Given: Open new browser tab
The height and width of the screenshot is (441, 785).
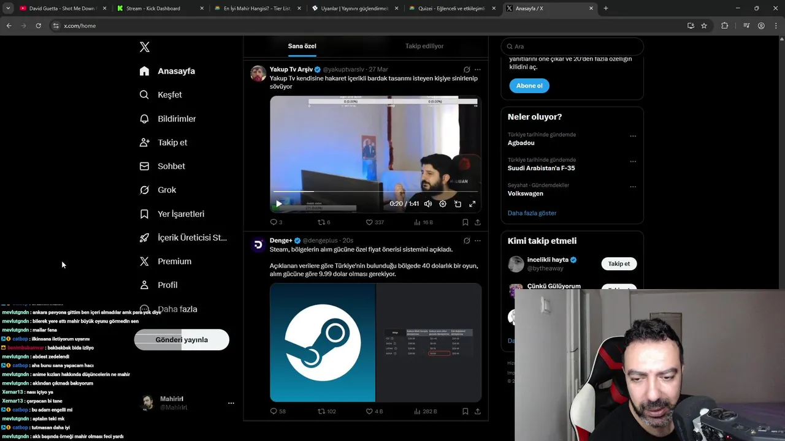Looking at the screenshot, I should tap(606, 9).
